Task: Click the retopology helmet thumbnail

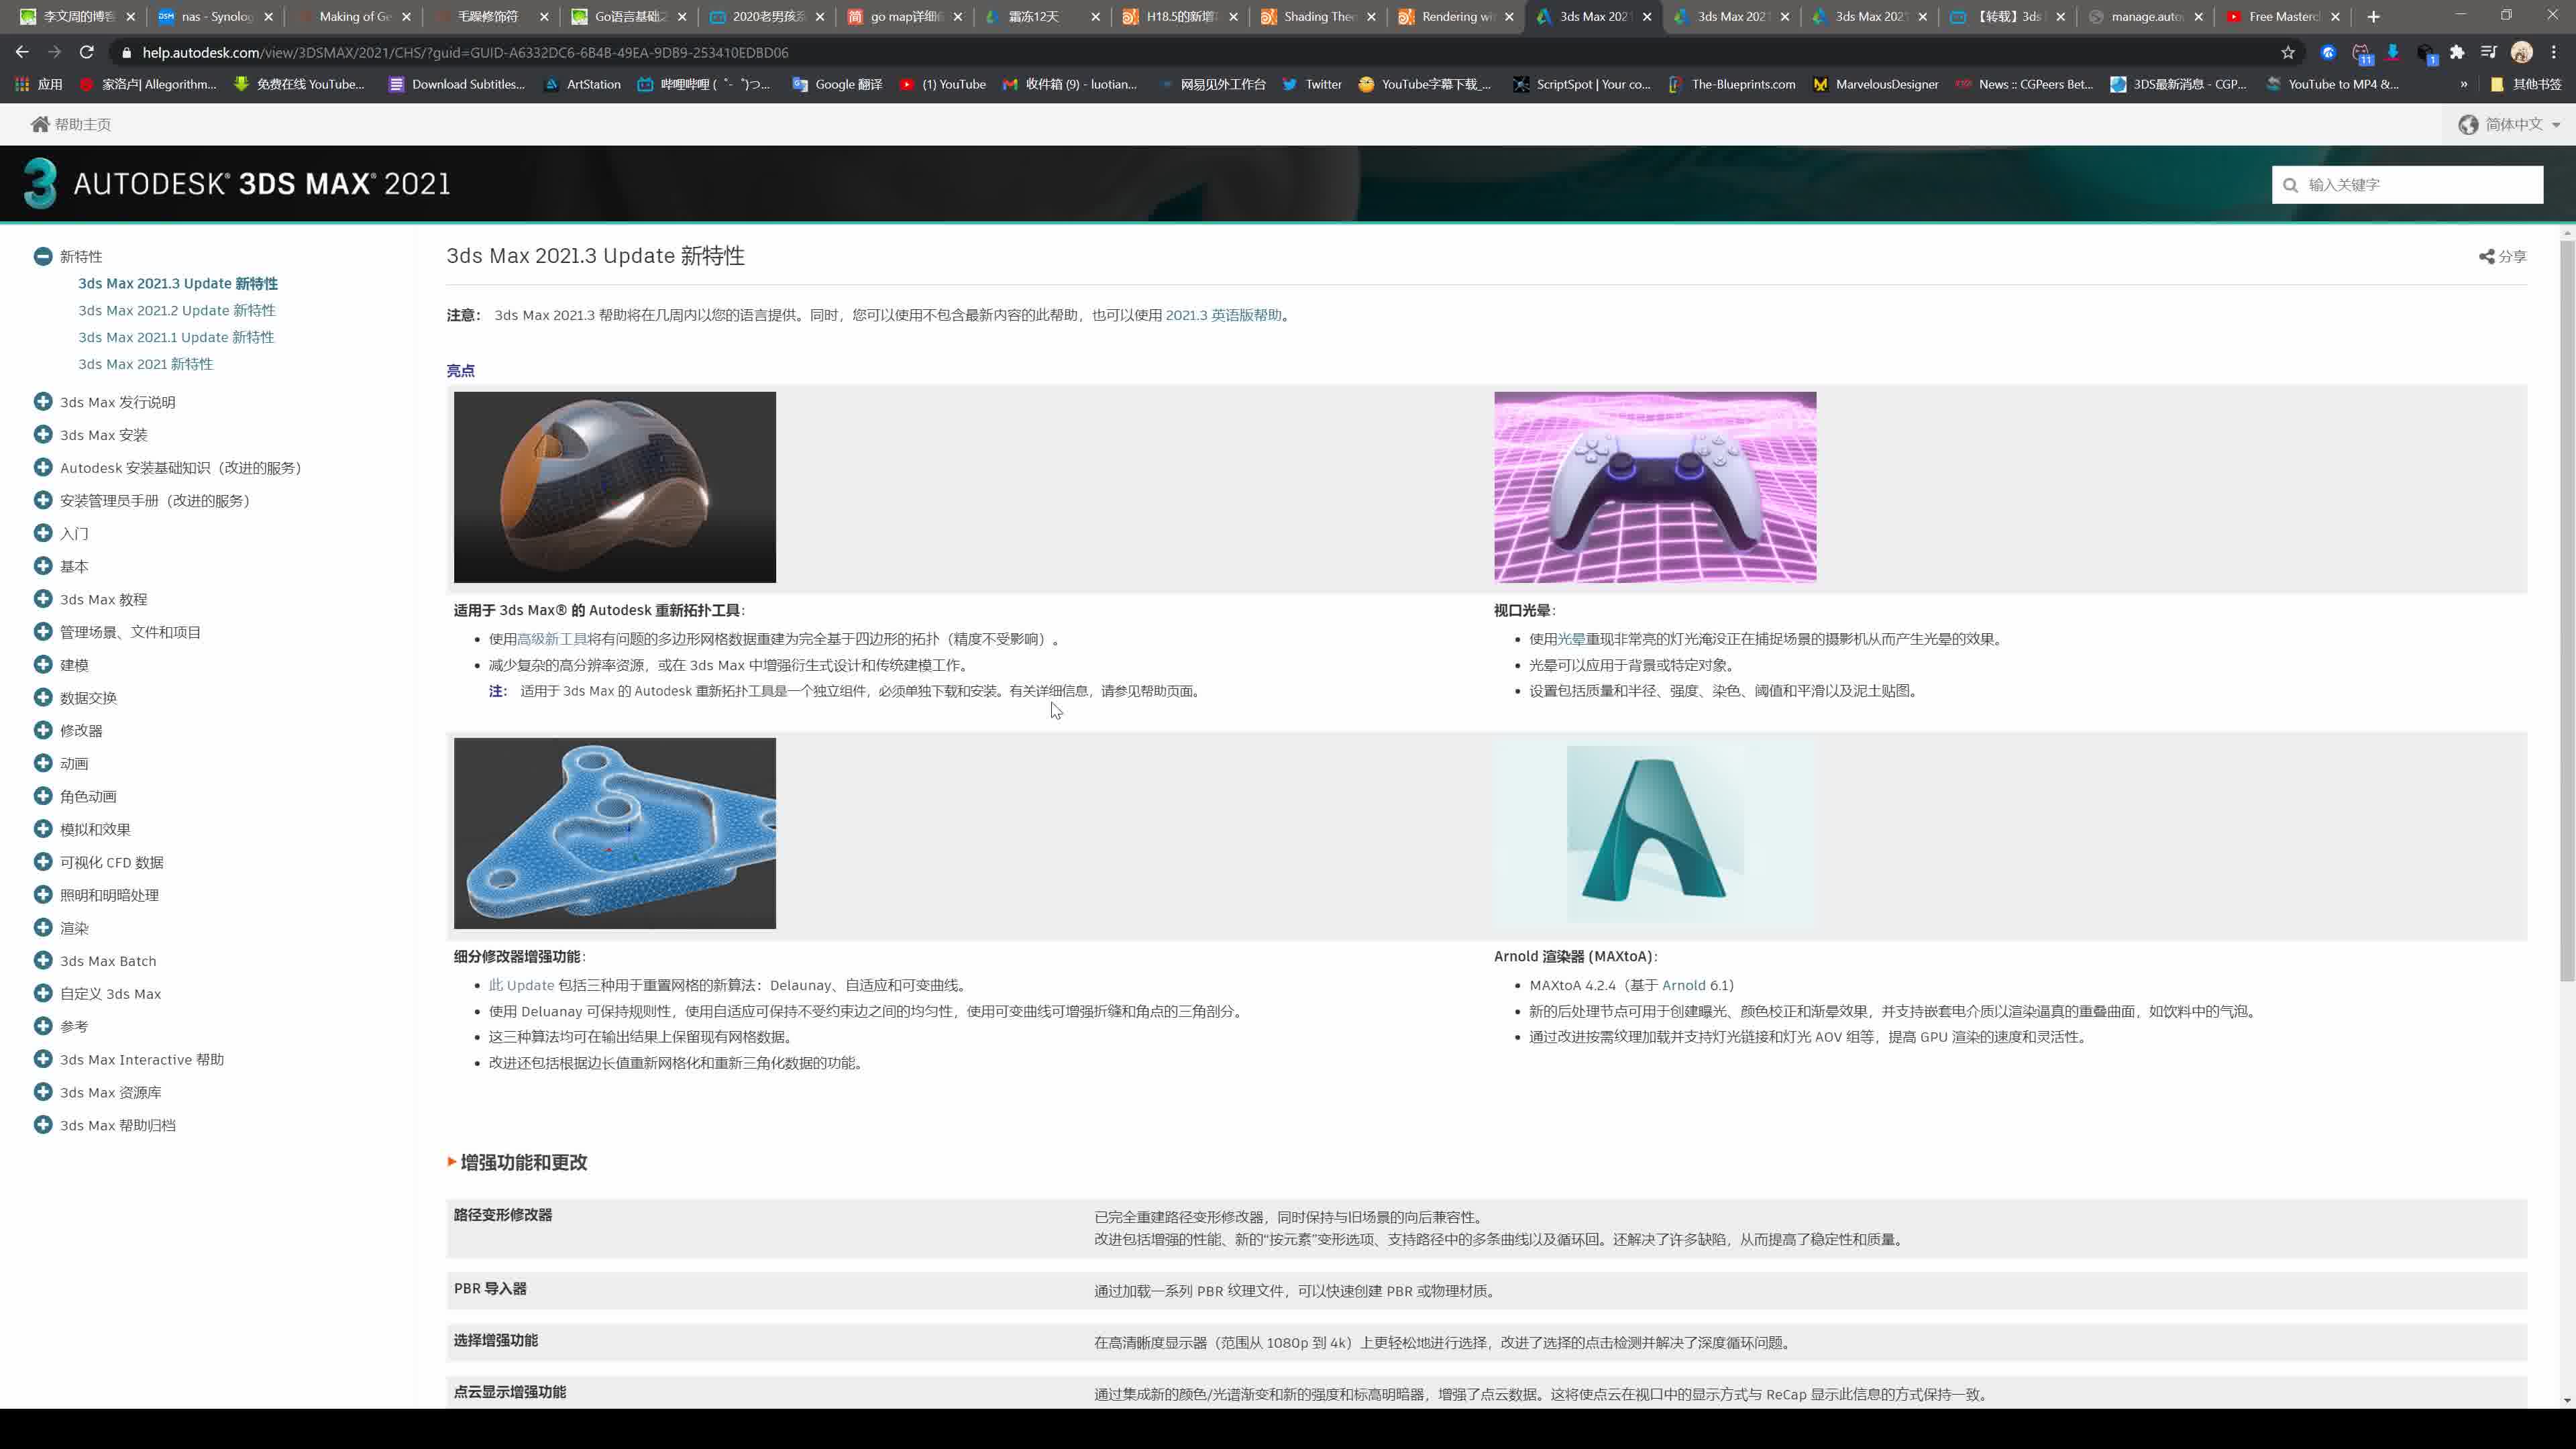Action: tap(615, 488)
